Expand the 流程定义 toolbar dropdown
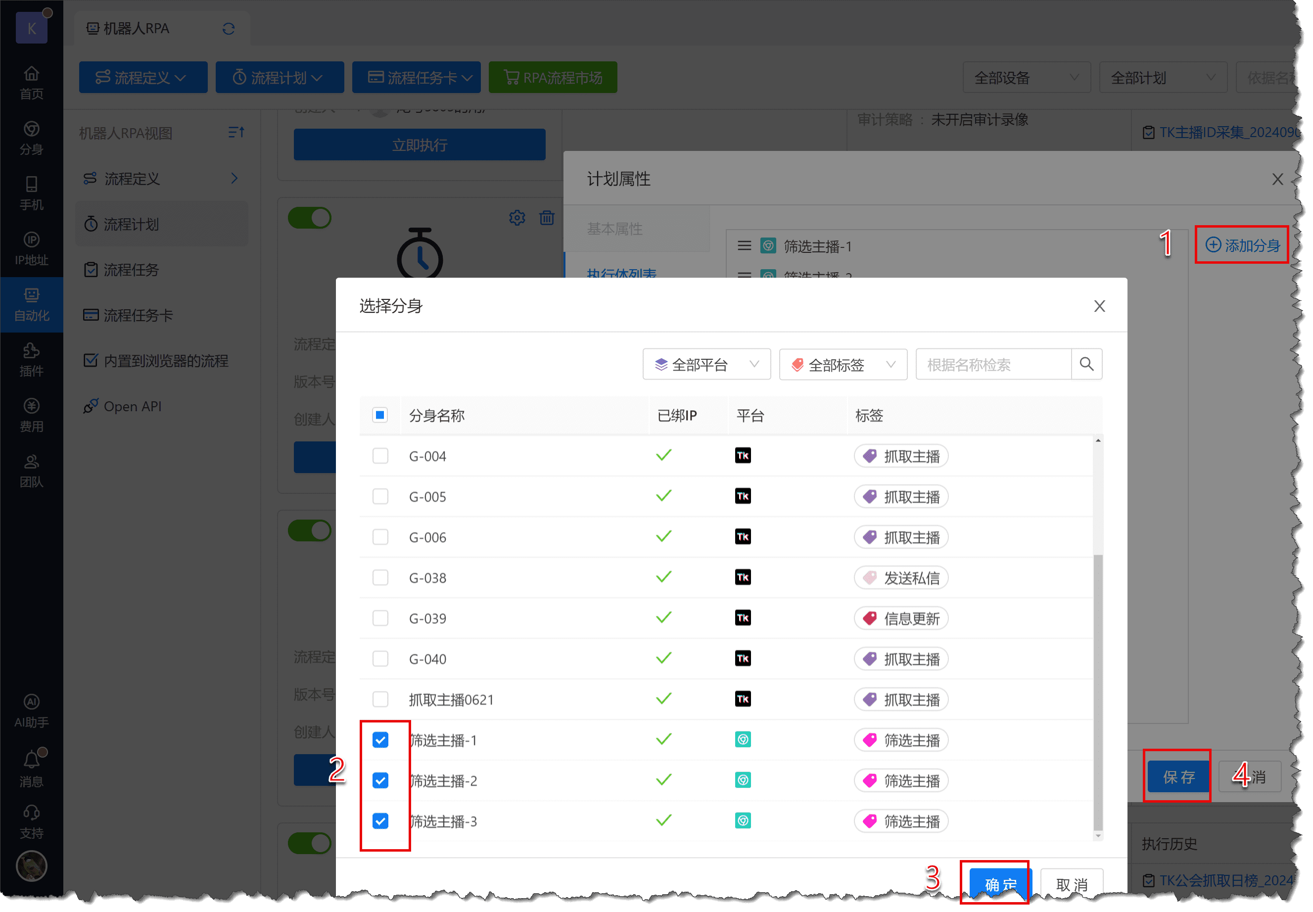The image size is (1313, 912). click(x=143, y=77)
